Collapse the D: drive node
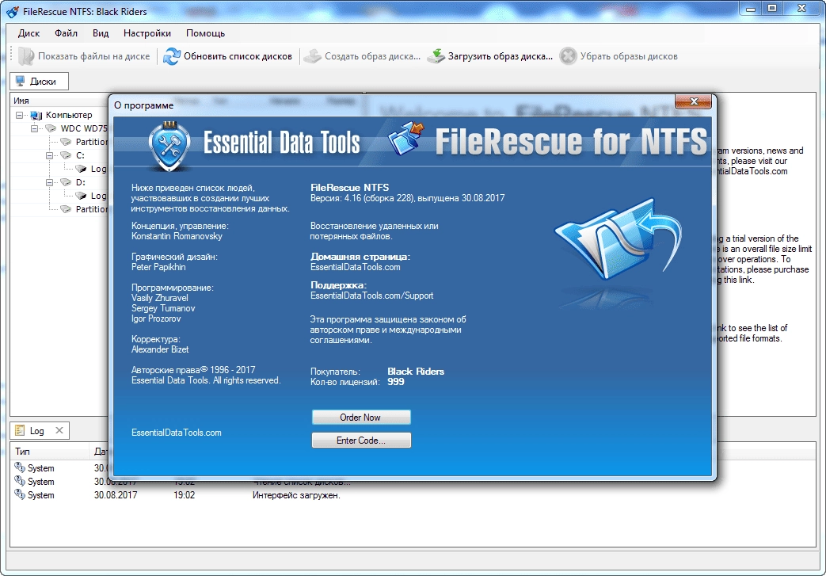Viewport: 826px width, 576px height. 49,182
